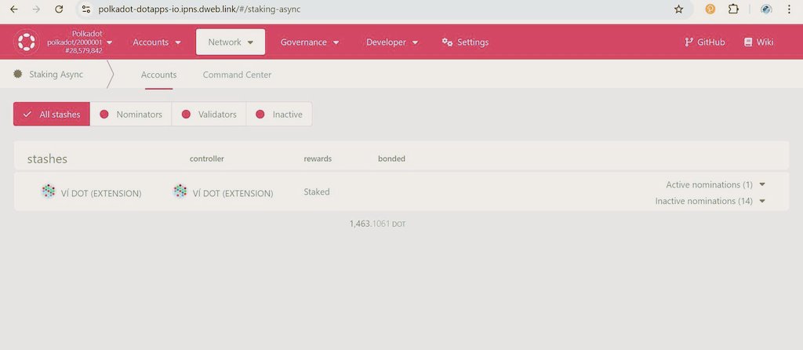Expand Active nominations (1)
803x350 pixels.
(x=715, y=184)
